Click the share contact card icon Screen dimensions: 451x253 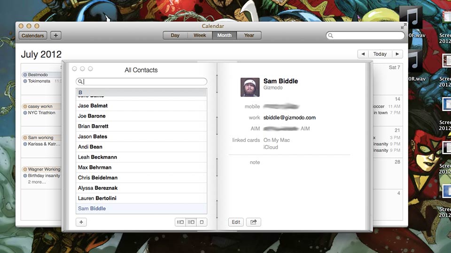tap(253, 222)
